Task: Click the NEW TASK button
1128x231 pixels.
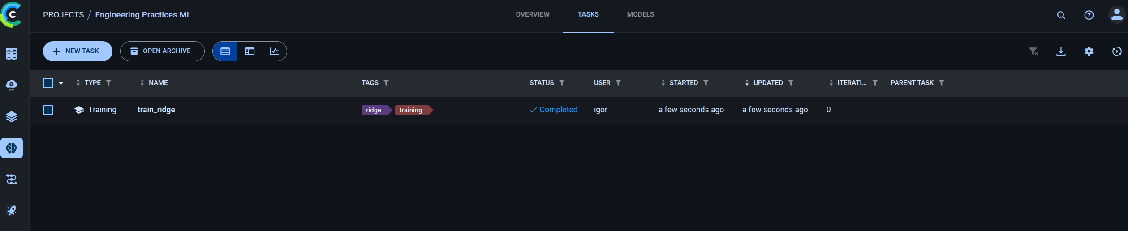Action: tap(77, 51)
